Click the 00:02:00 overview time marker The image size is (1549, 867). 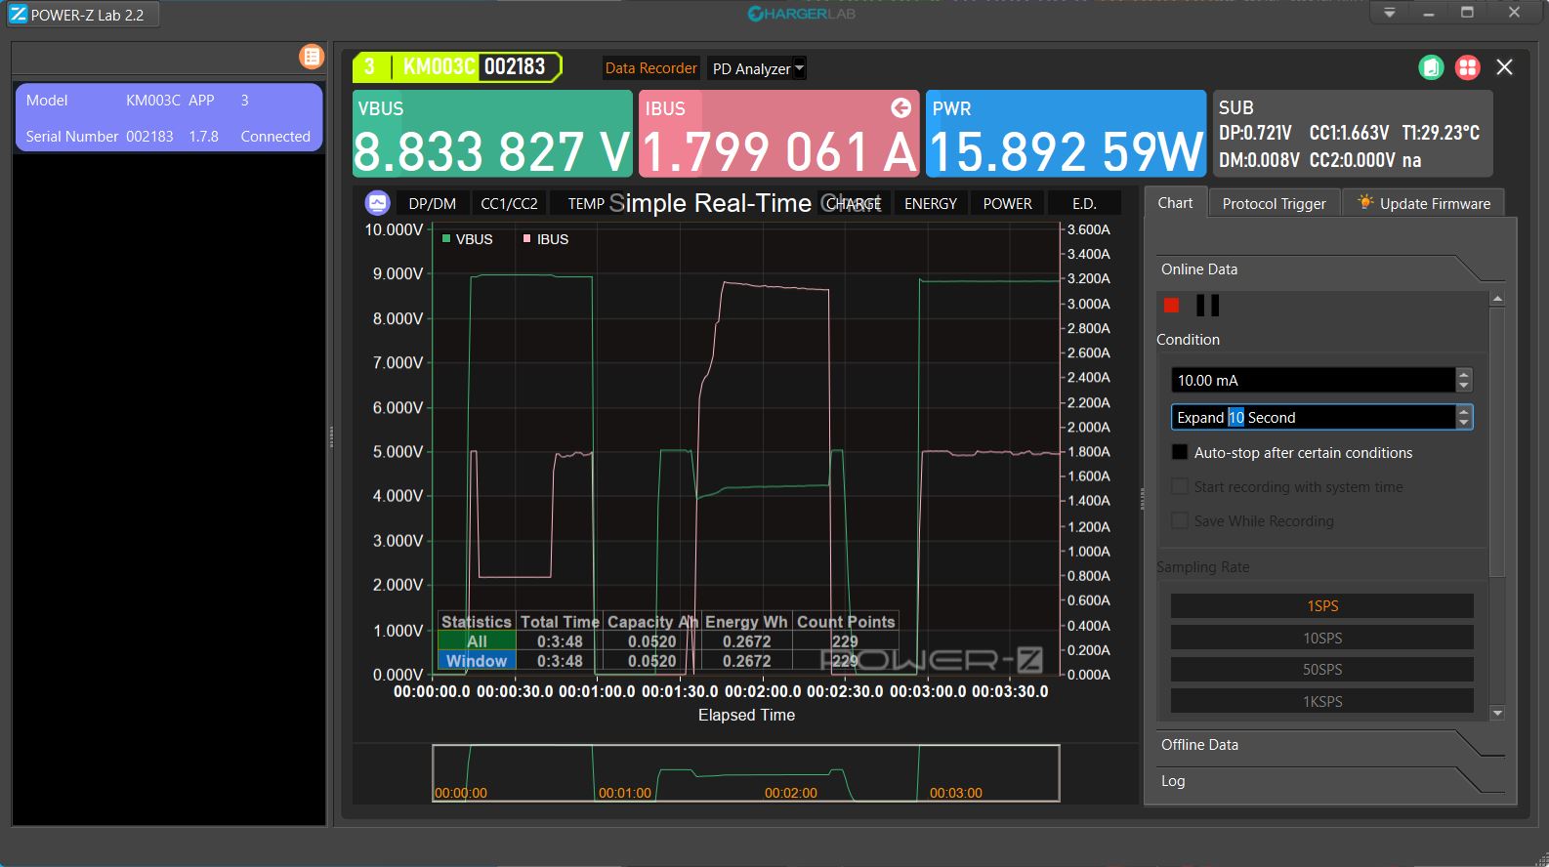[791, 793]
